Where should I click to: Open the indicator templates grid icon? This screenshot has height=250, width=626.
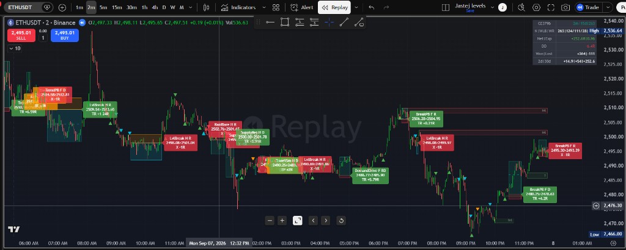click(276, 7)
